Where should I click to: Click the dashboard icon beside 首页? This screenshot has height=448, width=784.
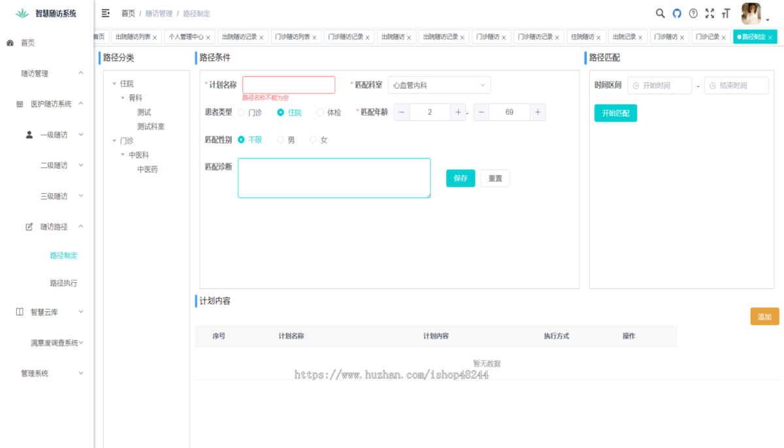tap(10, 42)
